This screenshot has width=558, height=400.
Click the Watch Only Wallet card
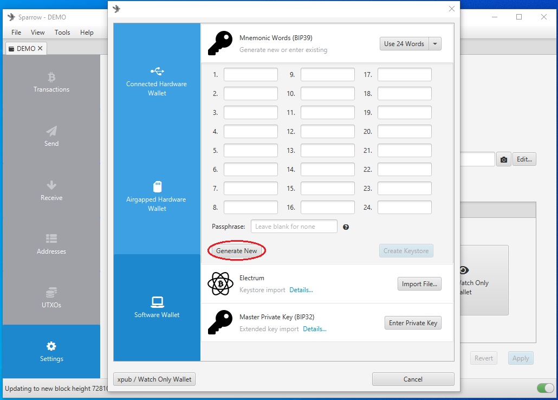coord(484,280)
